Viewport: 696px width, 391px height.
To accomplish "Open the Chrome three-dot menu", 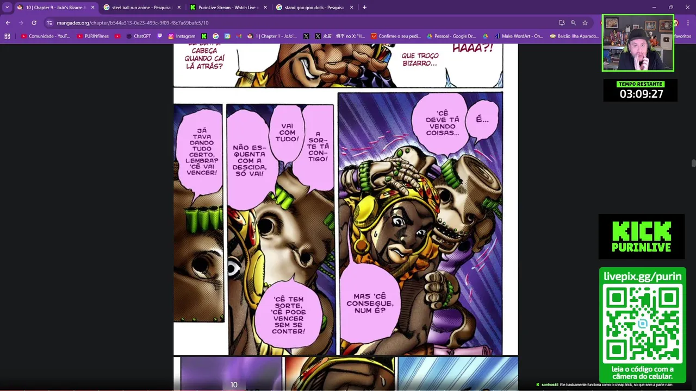I will pyautogui.click(x=689, y=23).
